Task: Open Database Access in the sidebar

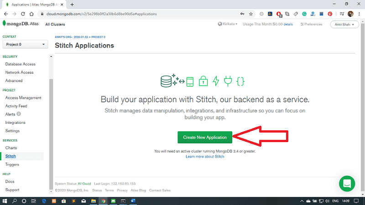Action: (x=20, y=64)
